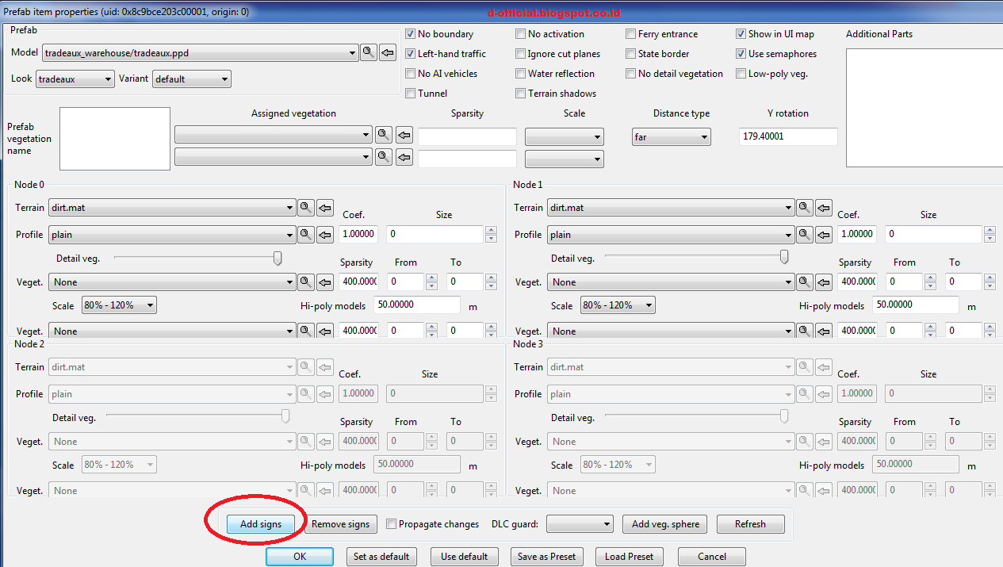Click the magnifier icon next to the Model field

tap(368, 52)
